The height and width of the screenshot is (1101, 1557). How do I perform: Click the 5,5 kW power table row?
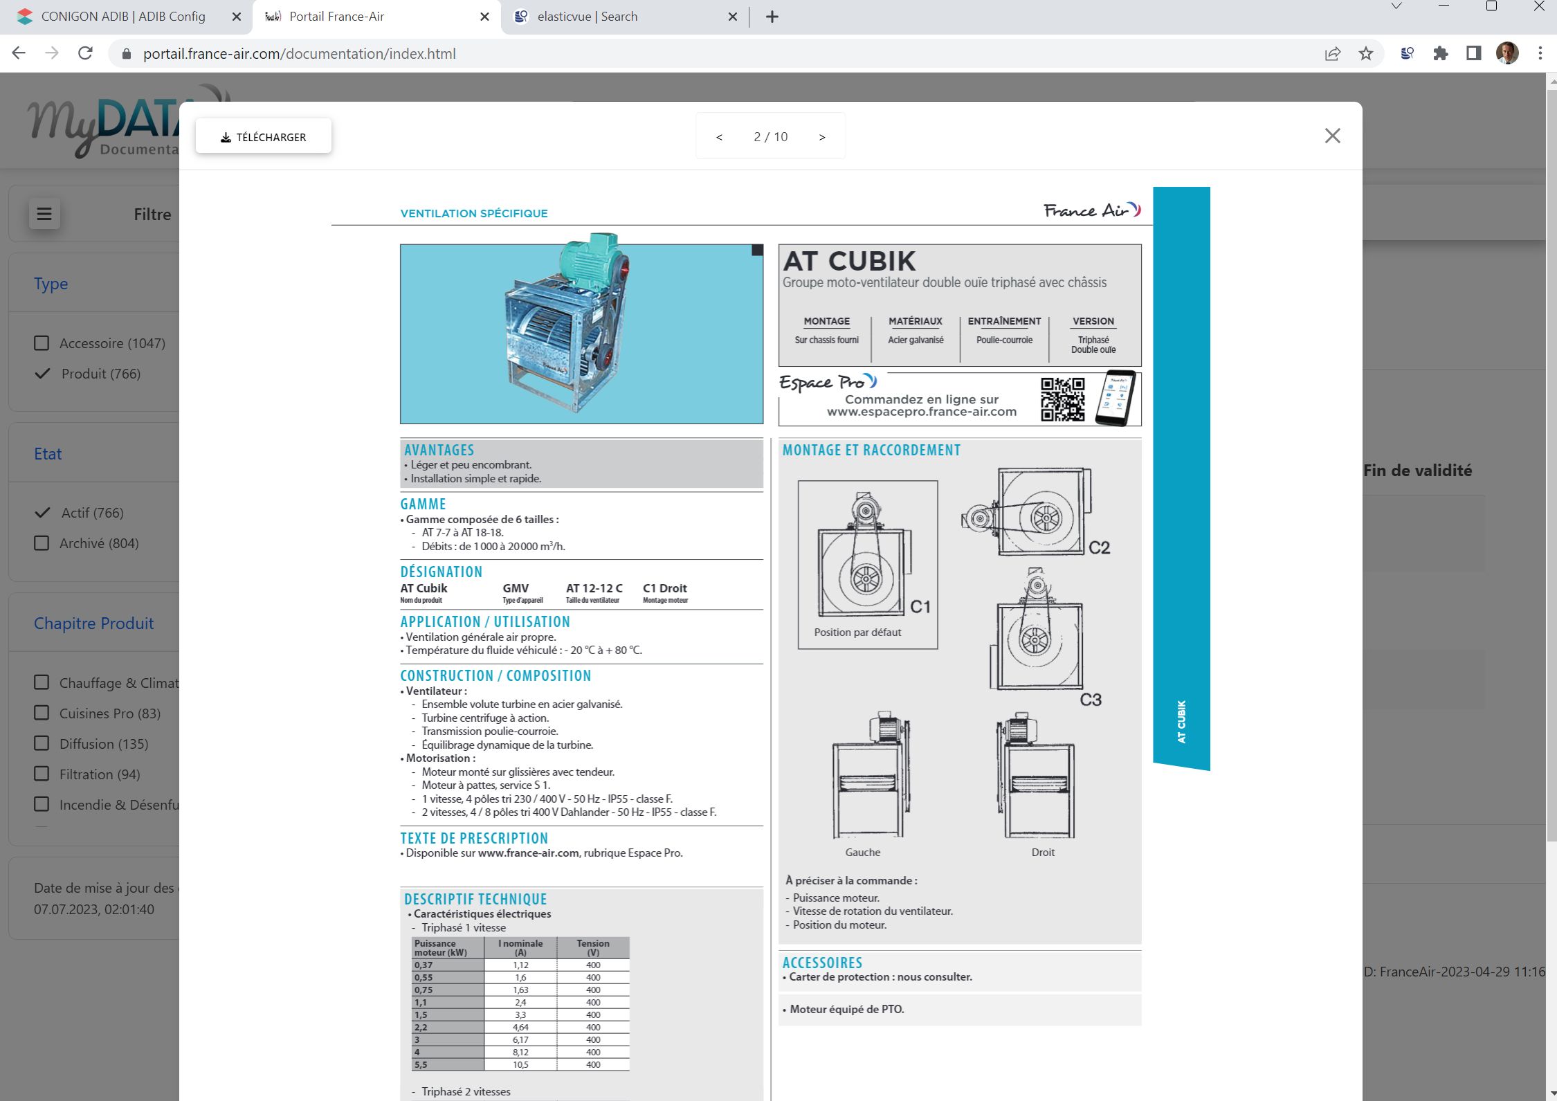click(x=521, y=1064)
